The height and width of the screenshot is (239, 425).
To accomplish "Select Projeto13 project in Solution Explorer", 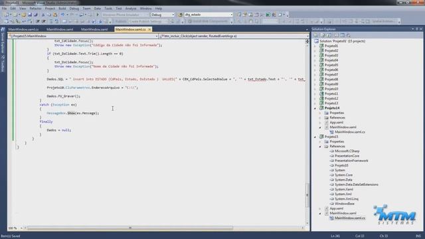I will (x=331, y=104).
